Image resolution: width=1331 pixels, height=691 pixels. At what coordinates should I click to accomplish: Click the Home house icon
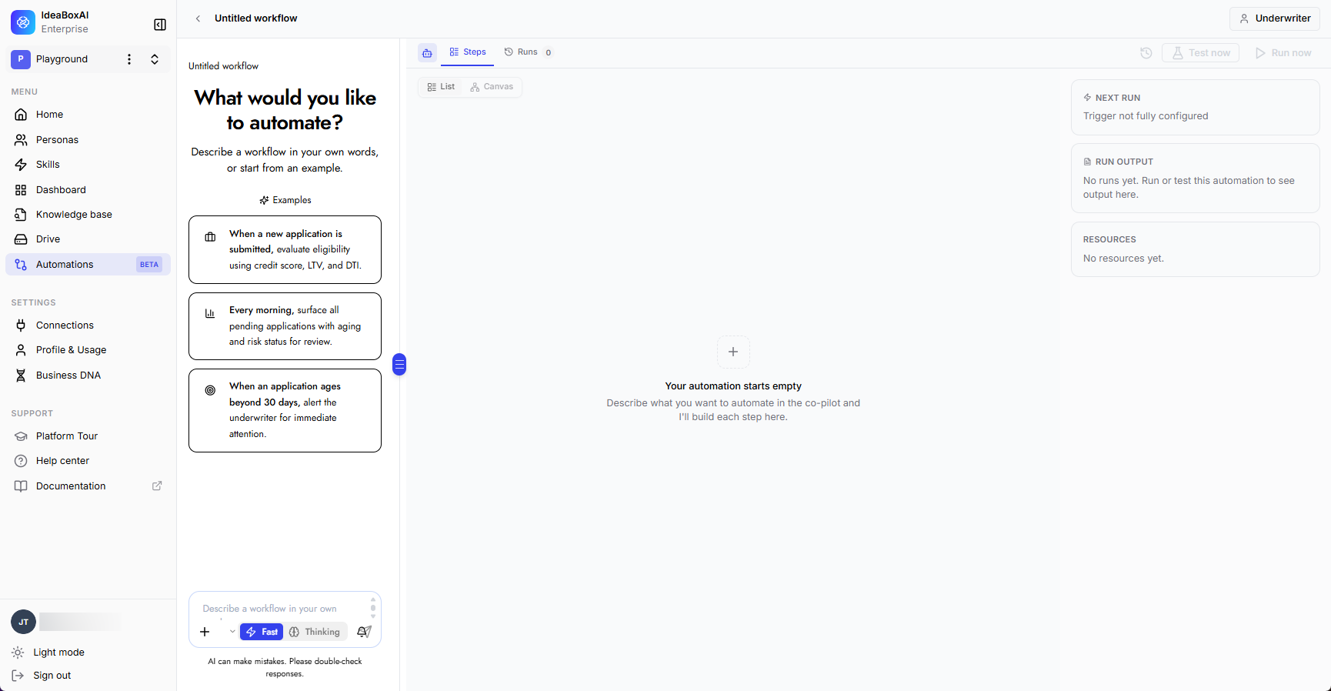click(21, 115)
